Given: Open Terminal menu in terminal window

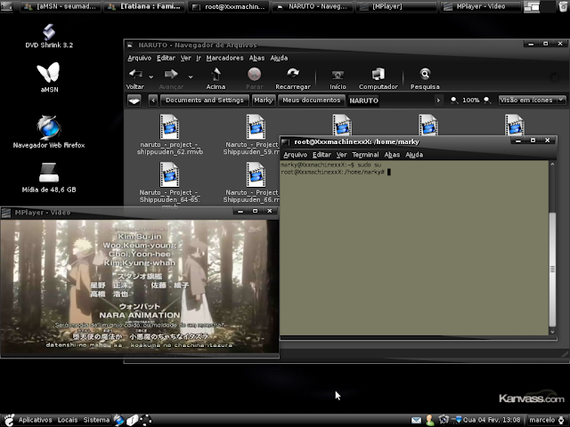Looking at the screenshot, I should pyautogui.click(x=365, y=155).
